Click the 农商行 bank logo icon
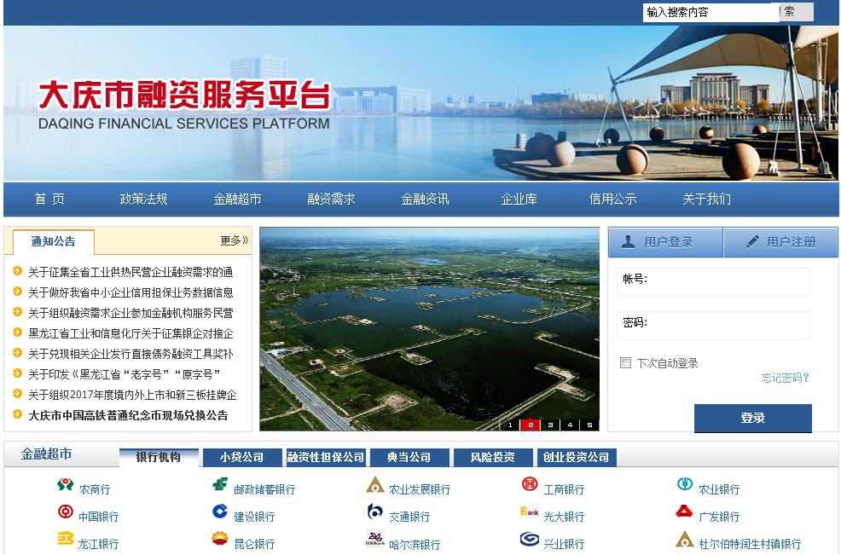The height and width of the screenshot is (555, 841). [65, 484]
